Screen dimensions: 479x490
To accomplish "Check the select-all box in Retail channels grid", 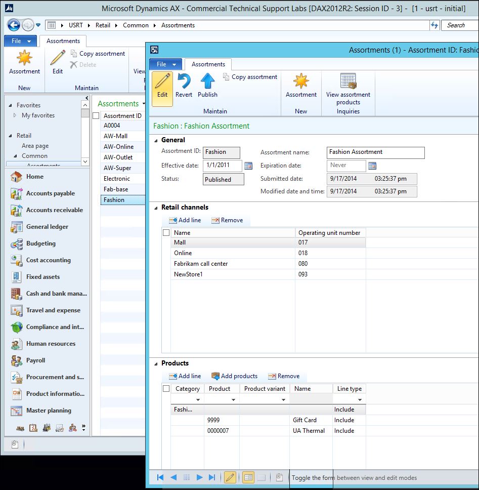I will tap(166, 232).
